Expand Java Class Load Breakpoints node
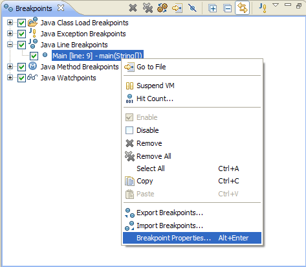The height and width of the screenshot is (267, 306). click(10, 22)
